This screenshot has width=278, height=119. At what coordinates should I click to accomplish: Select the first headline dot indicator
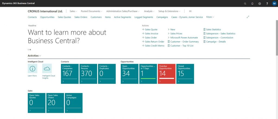coord(28,49)
